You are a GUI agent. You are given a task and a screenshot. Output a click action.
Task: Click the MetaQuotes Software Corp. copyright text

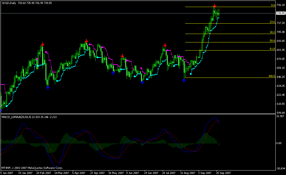pyautogui.click(x=32, y=168)
